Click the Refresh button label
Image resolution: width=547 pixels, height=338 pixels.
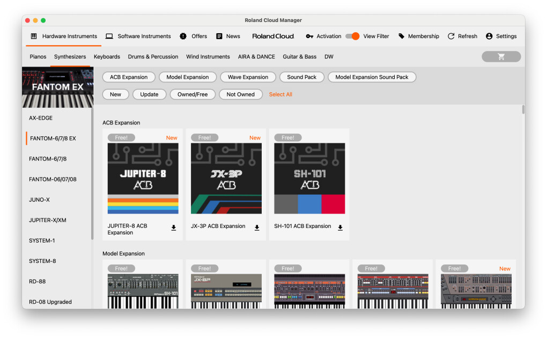click(x=468, y=36)
